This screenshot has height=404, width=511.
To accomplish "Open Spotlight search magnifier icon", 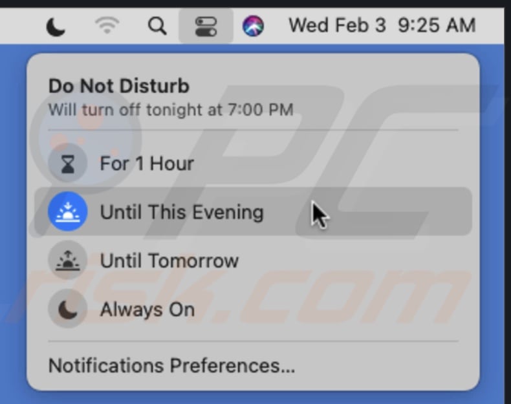I will 157,26.
